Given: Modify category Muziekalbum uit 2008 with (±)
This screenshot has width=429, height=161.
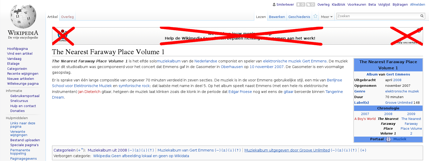Looking at the screenshot, I should pos(138,150).
